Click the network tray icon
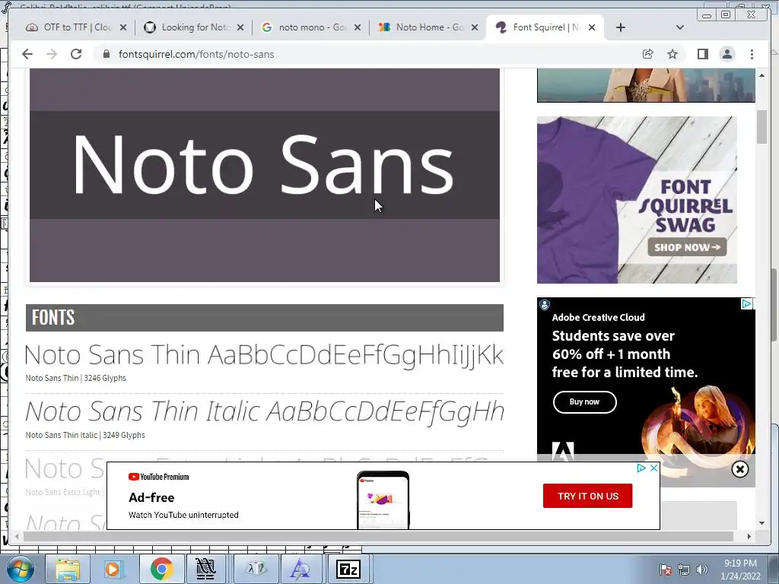 pos(684,570)
